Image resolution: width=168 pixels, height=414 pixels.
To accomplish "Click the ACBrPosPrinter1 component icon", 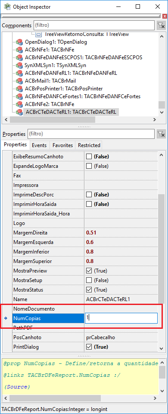I will coord(19,88).
